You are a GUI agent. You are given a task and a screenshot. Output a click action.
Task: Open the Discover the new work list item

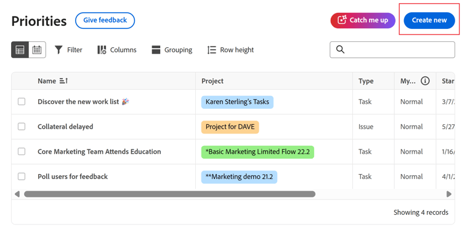(78, 102)
